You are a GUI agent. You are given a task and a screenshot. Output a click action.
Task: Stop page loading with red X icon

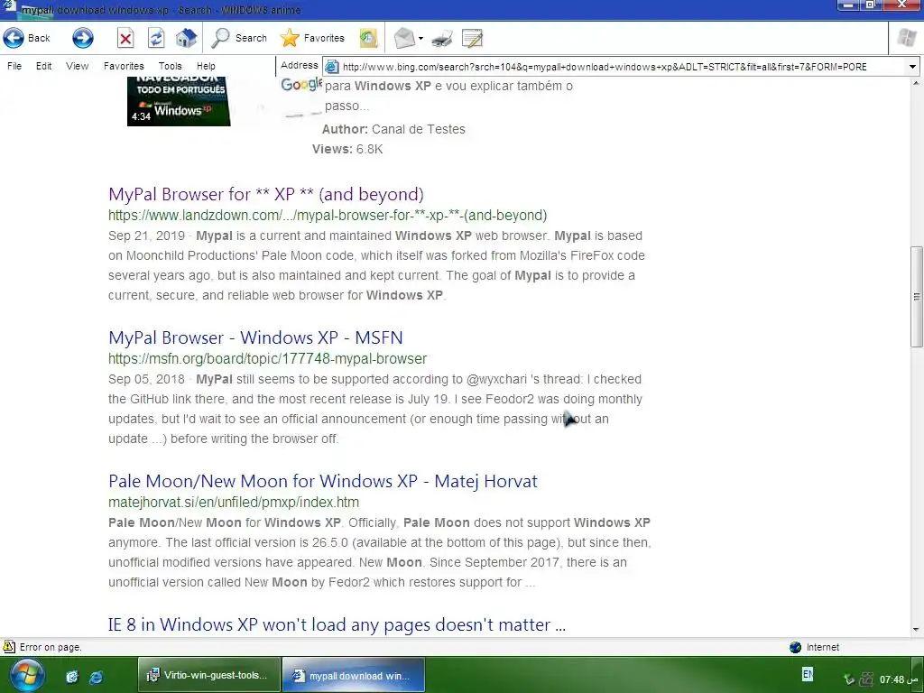coord(125,38)
